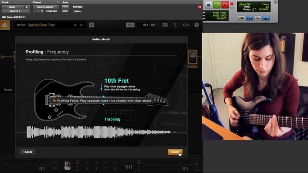Click the middle fader in bottom bar
Viewport: 308px width, 173px height.
pyautogui.click(x=128, y=167)
